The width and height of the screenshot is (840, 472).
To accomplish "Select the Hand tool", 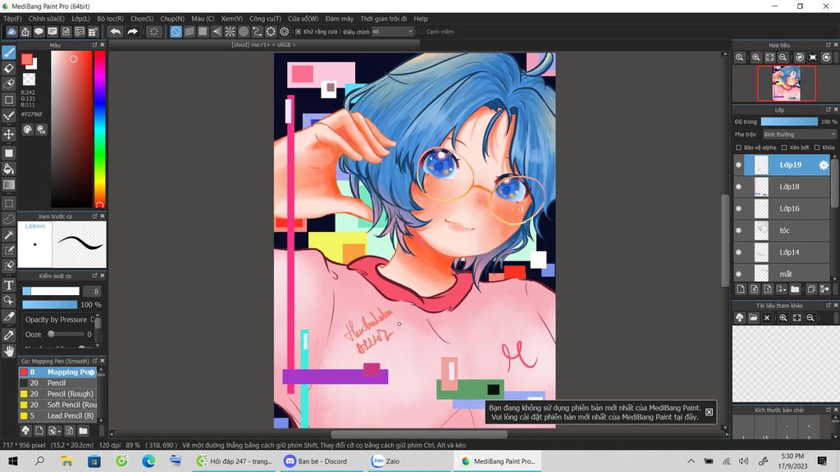I will coord(8,351).
